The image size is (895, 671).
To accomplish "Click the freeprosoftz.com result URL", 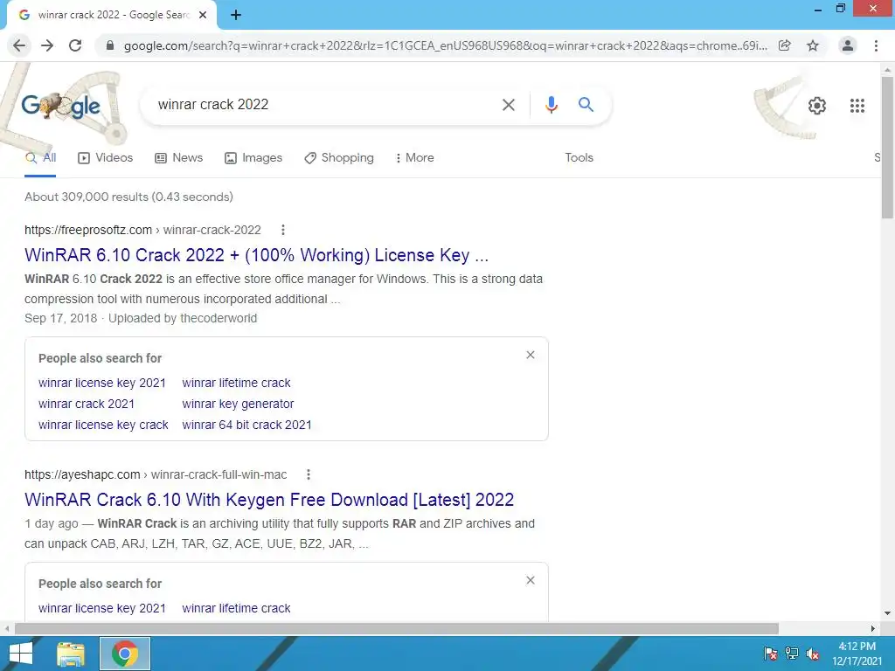I will (x=142, y=230).
